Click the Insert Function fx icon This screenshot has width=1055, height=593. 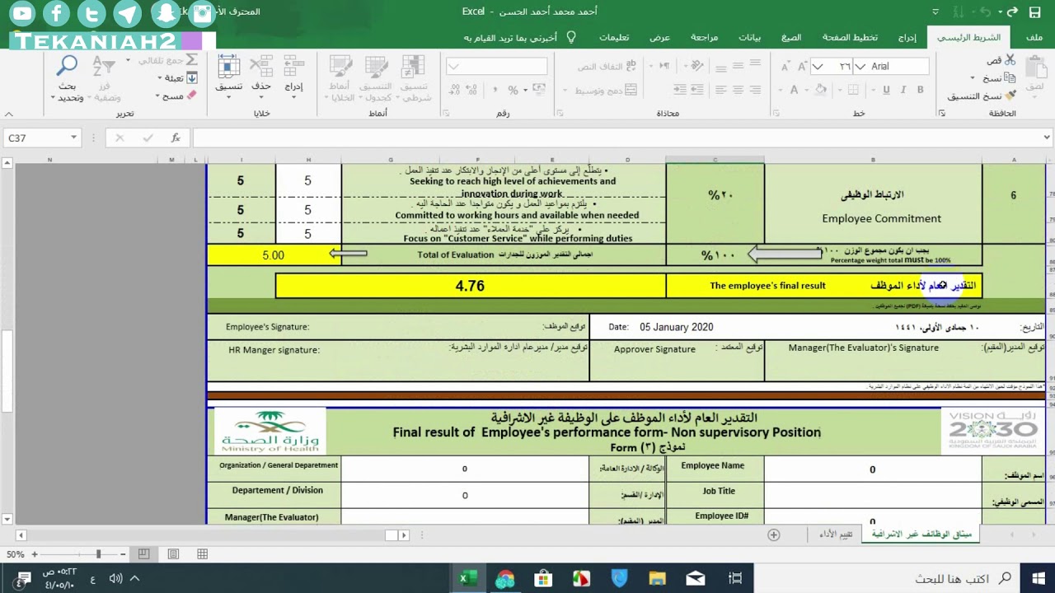point(176,138)
